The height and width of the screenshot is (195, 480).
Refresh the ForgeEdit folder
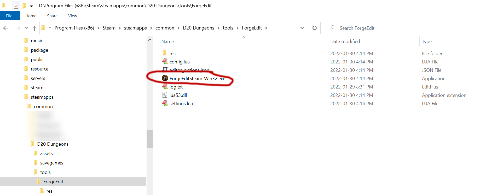click(x=315, y=28)
